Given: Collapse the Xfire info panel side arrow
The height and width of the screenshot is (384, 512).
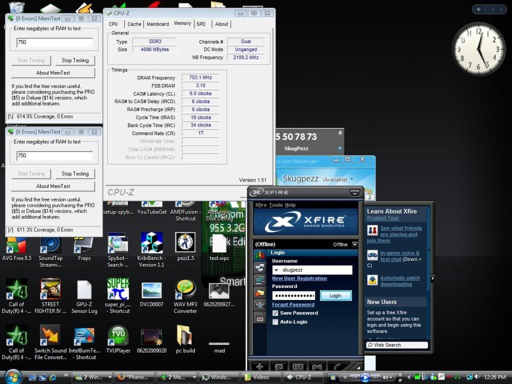Looking at the screenshot, I should (x=432, y=278).
